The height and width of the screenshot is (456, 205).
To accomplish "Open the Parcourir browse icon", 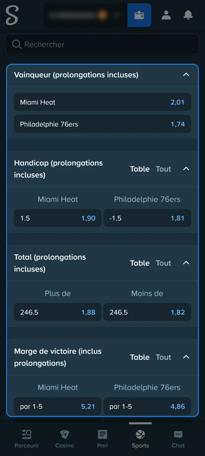I will click(27, 435).
